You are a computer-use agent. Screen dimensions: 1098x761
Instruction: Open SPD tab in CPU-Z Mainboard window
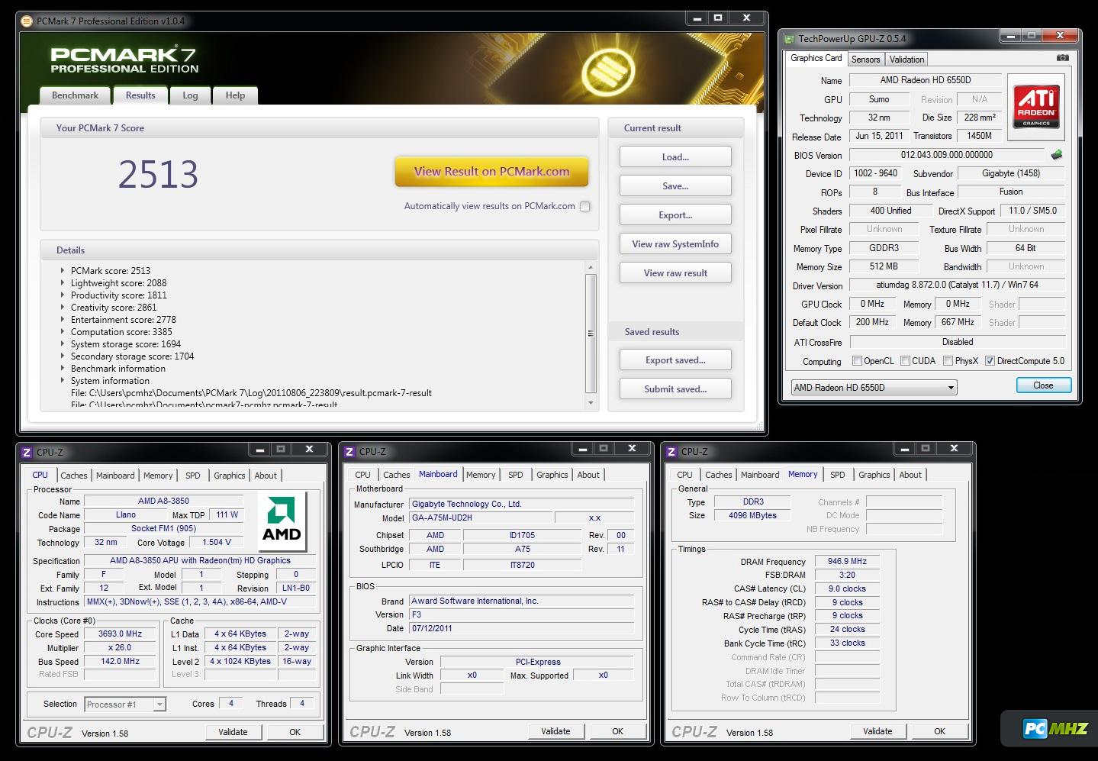coord(516,475)
